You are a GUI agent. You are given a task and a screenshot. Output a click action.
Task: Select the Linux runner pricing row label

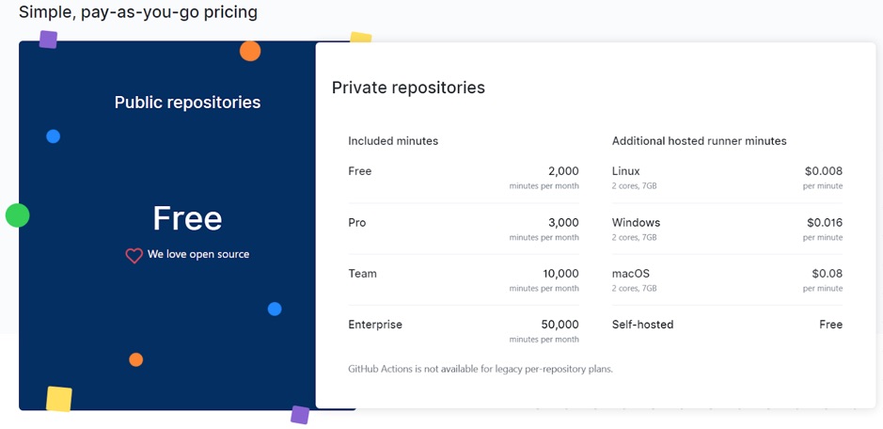point(626,171)
